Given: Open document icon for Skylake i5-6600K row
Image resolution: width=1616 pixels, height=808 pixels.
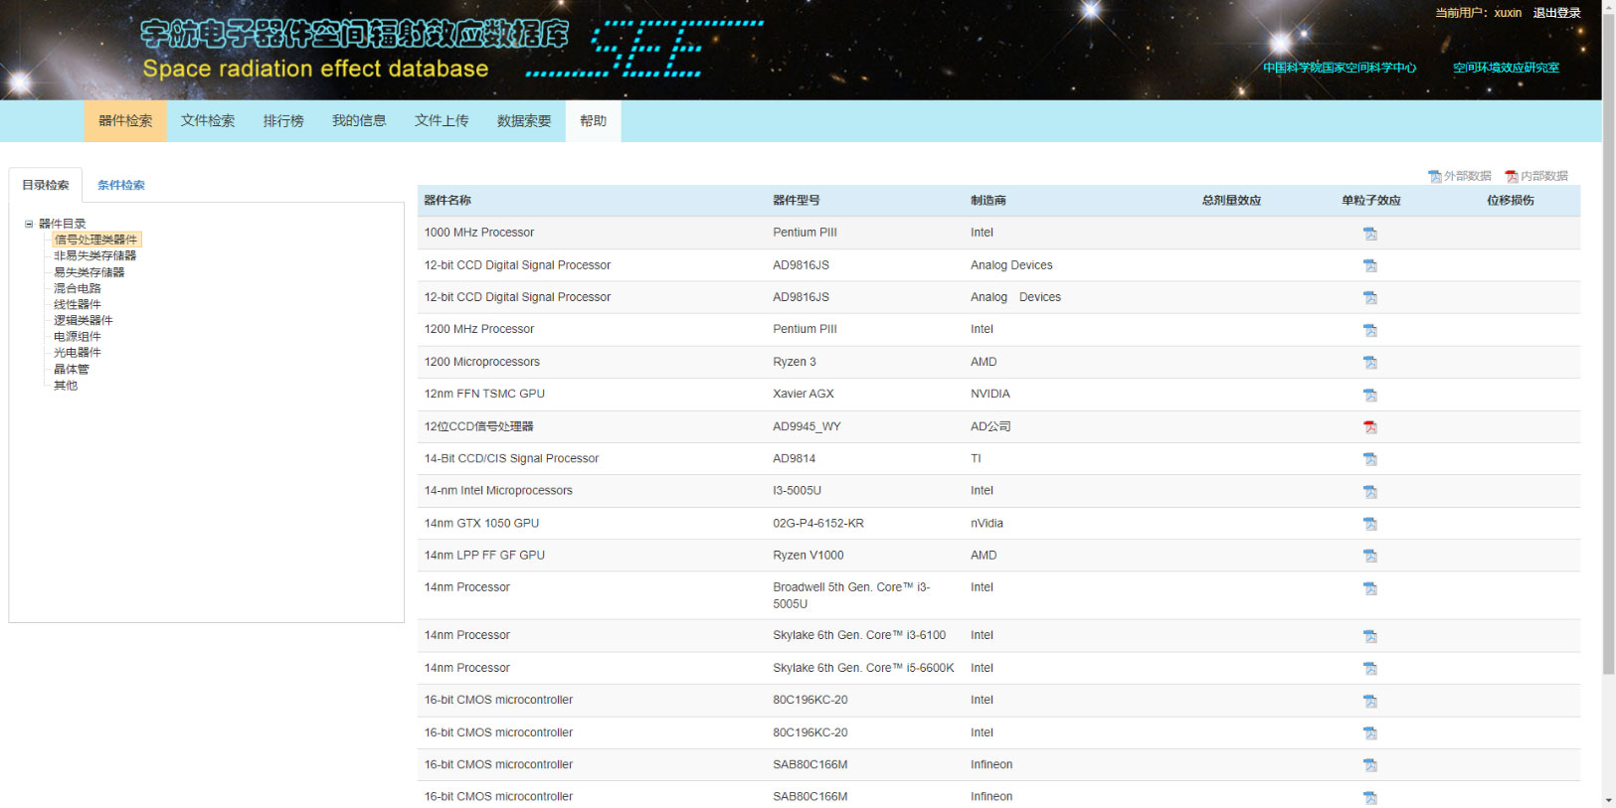Looking at the screenshot, I should click(x=1369, y=669).
